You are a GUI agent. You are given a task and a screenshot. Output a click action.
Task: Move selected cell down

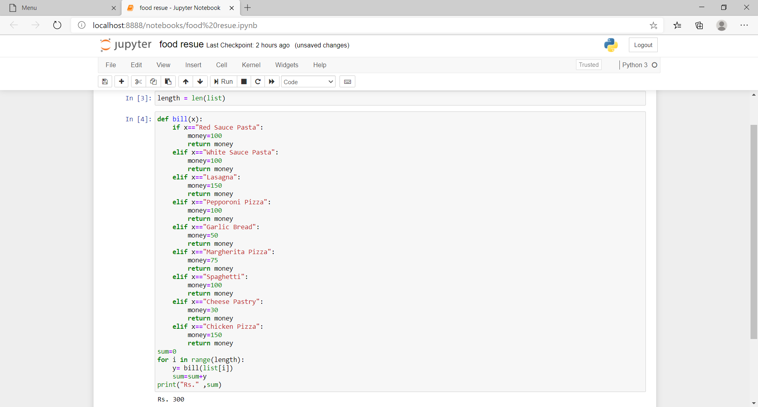(x=200, y=81)
